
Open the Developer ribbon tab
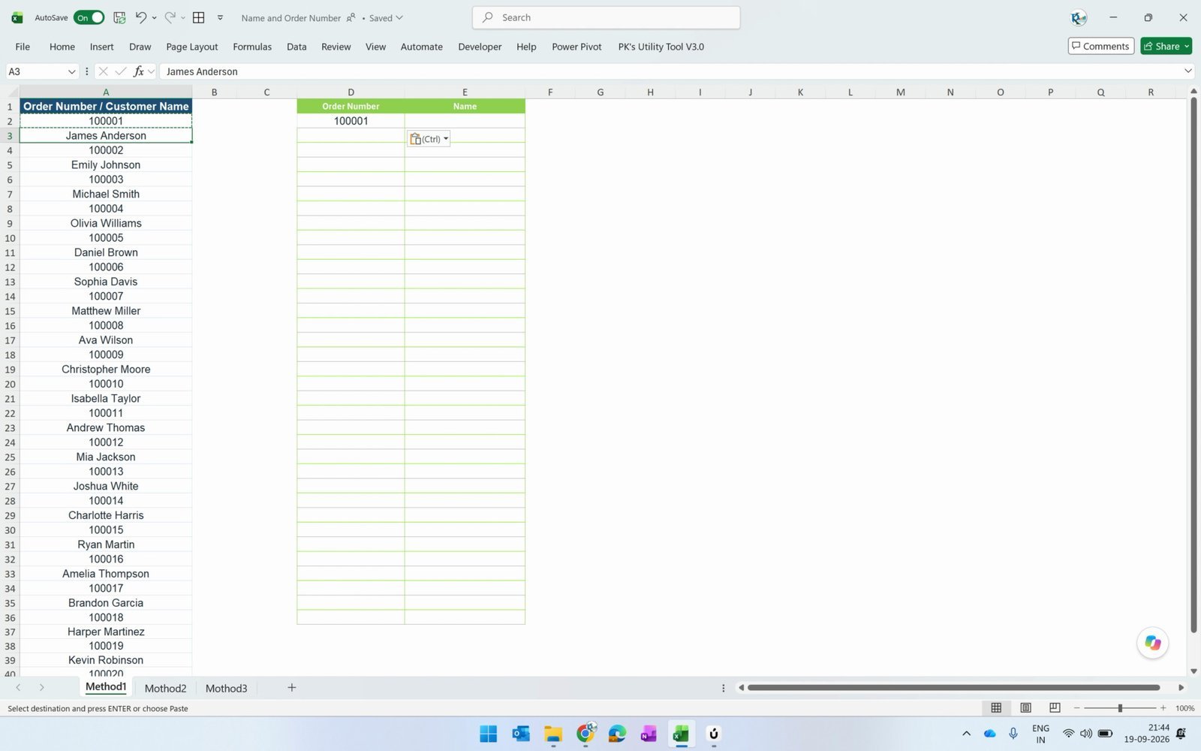click(x=480, y=47)
